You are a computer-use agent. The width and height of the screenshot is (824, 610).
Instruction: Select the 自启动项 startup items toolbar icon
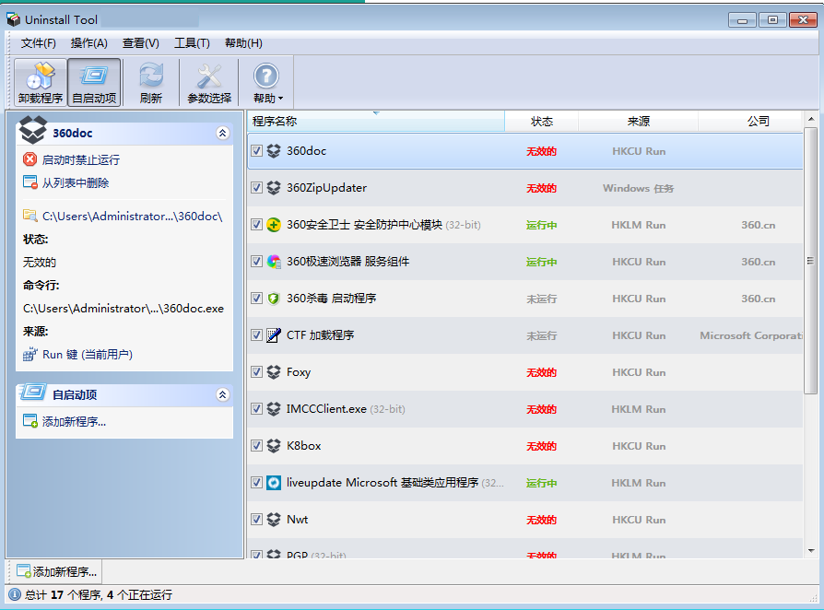coord(94,83)
